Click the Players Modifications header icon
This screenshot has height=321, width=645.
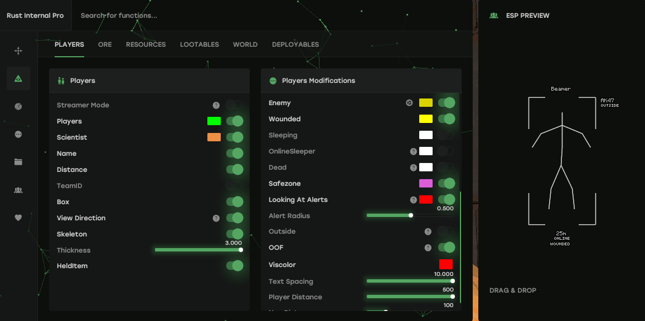[x=273, y=81]
